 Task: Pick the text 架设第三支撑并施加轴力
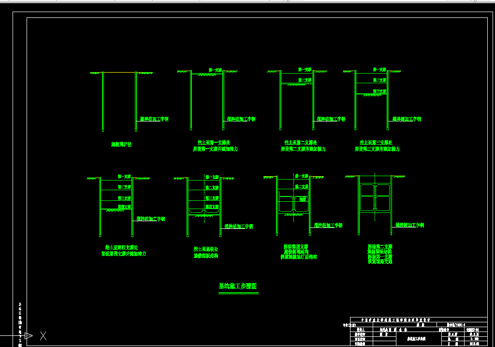(377, 149)
